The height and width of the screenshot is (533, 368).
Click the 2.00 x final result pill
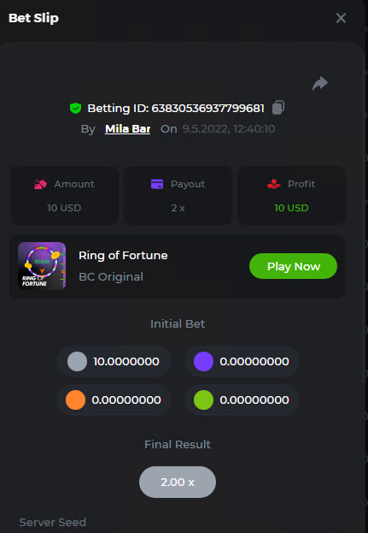[178, 482]
